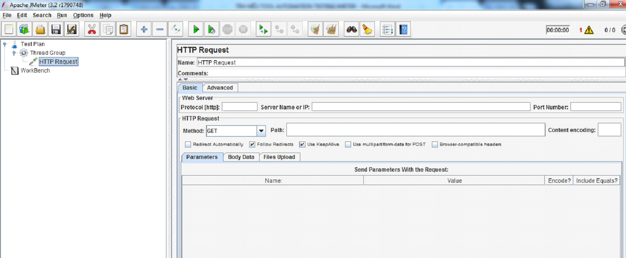626x258 pixels.
Task: Click the Name field containing HTTP Request
Action: pos(410,62)
